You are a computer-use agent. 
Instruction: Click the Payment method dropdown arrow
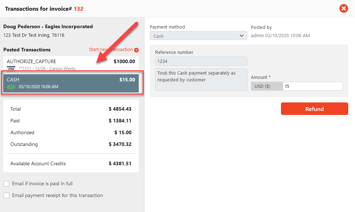[241, 36]
